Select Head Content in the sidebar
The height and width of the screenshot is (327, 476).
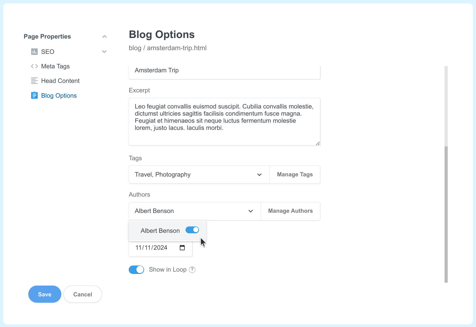[60, 81]
